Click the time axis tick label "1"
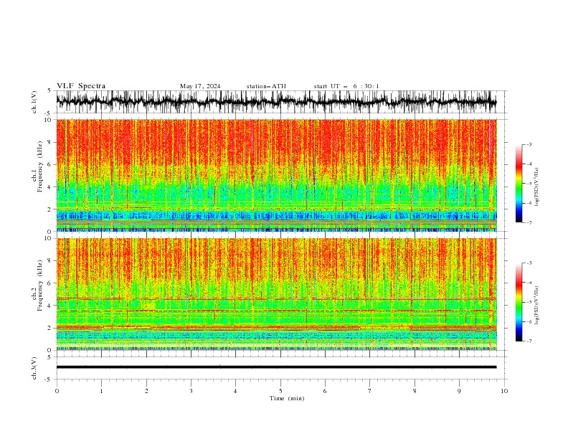This screenshot has width=568, height=439. click(x=101, y=391)
